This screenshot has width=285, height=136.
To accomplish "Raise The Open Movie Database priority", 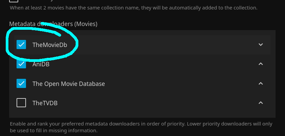I will [x=260, y=83].
